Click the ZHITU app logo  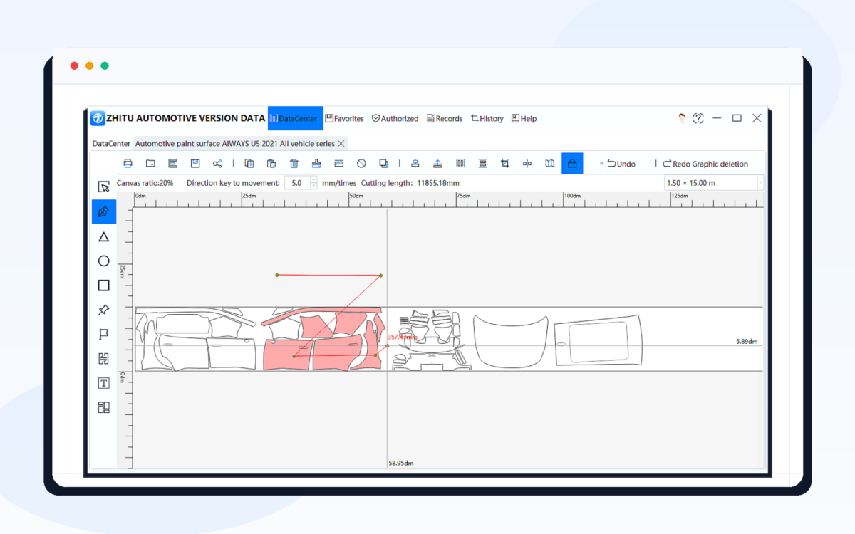98,118
